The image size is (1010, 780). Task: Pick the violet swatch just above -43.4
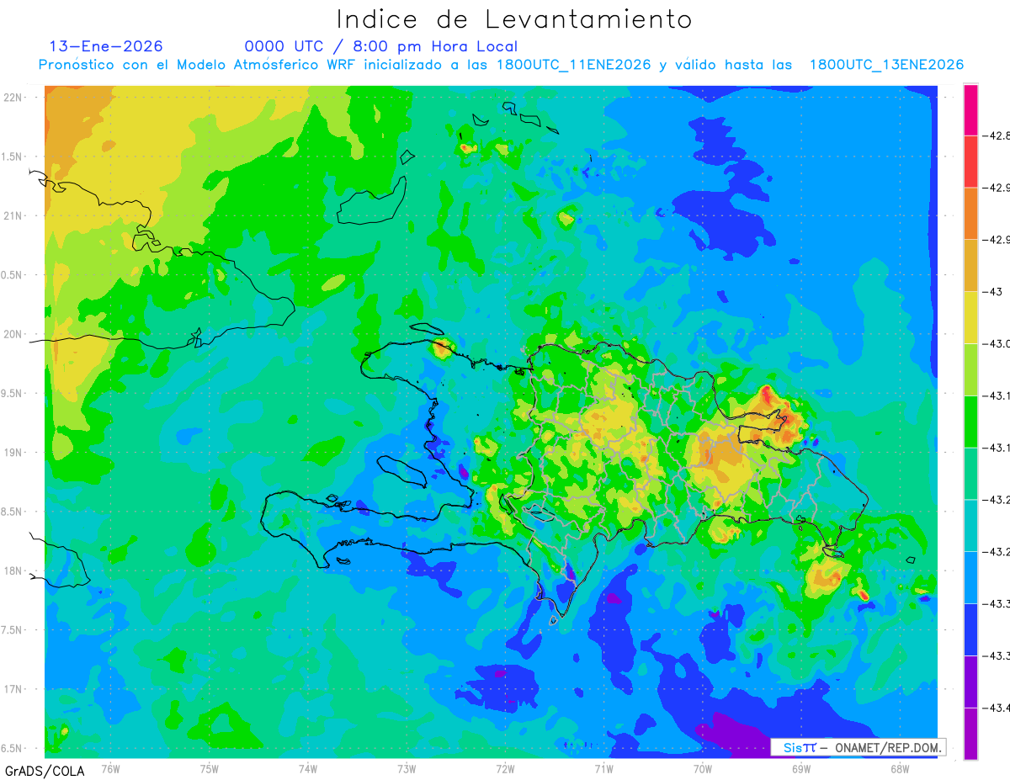970,681
